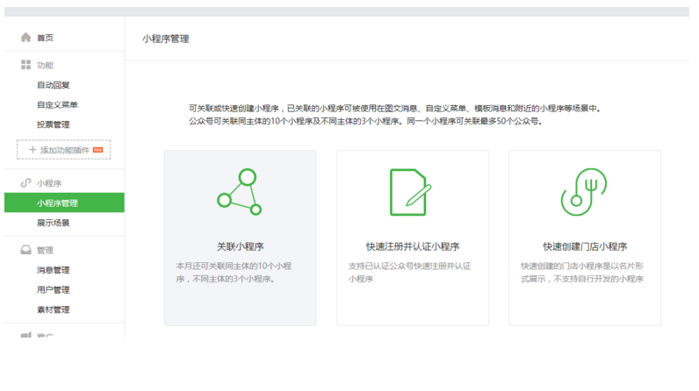Click the mini program icon beside 小程序
This screenshot has width=699, height=391.
click(x=26, y=182)
